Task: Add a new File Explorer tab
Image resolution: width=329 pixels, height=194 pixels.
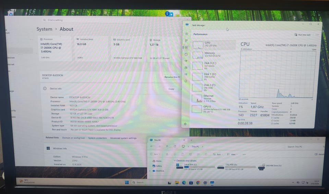Action: (191, 140)
